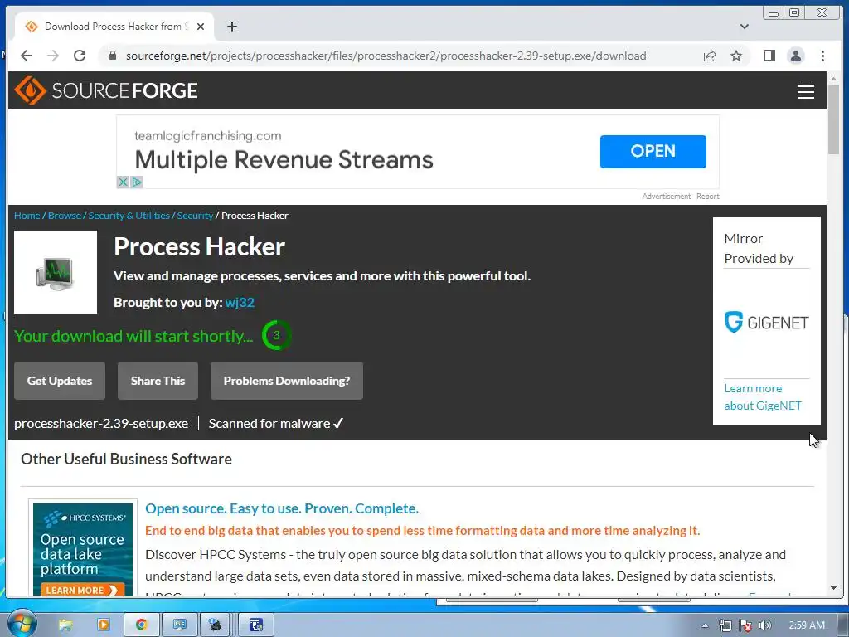Open Security breadcrumb link

[195, 216]
